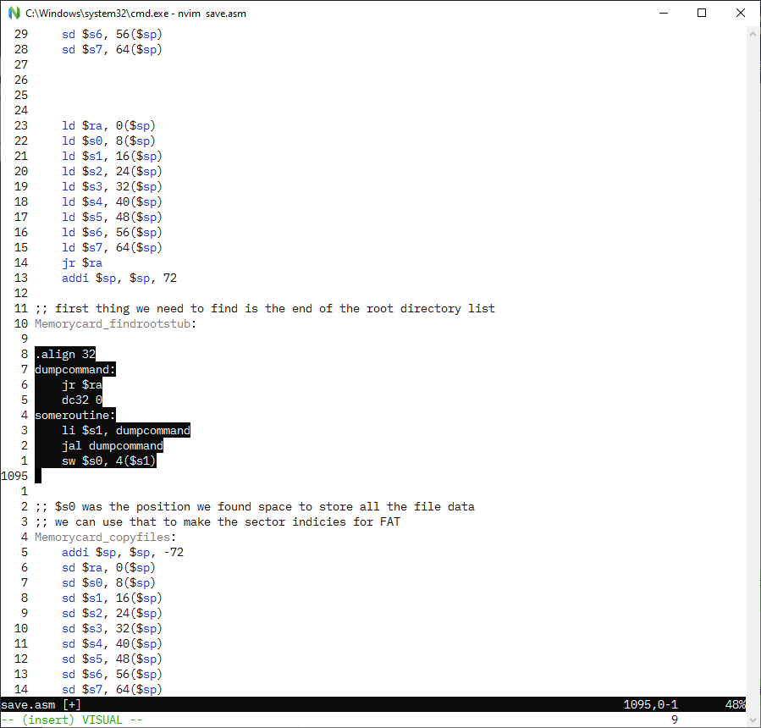Click 'sd $s7, 64($sp)' at line 14 near bottom
The image size is (761, 728).
(x=112, y=690)
